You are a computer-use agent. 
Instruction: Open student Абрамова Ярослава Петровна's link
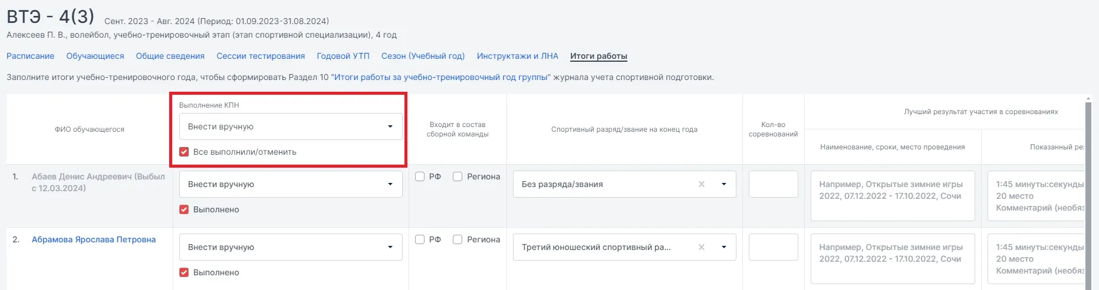(94, 239)
